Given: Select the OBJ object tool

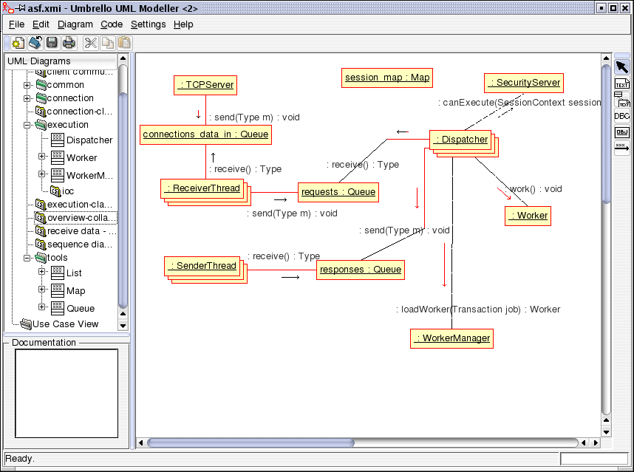Looking at the screenshot, I should point(622,132).
